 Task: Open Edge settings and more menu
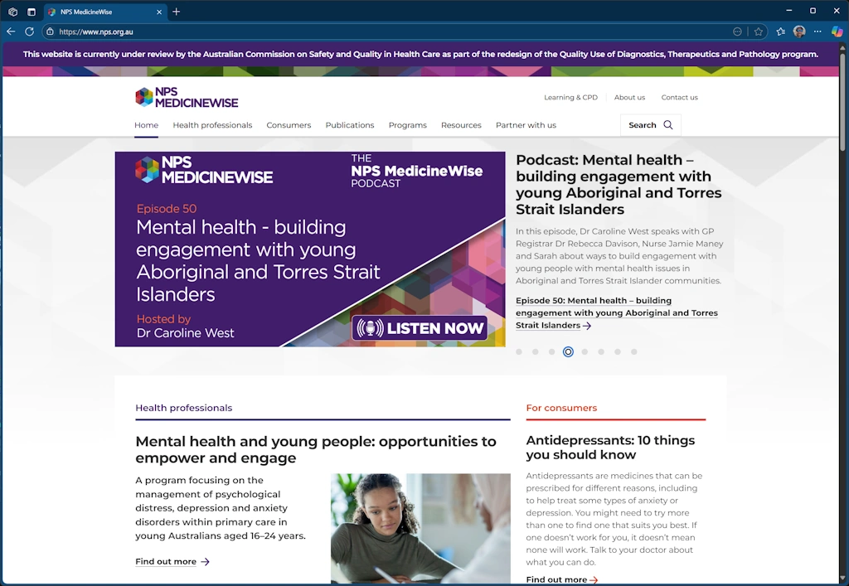pyautogui.click(x=817, y=31)
